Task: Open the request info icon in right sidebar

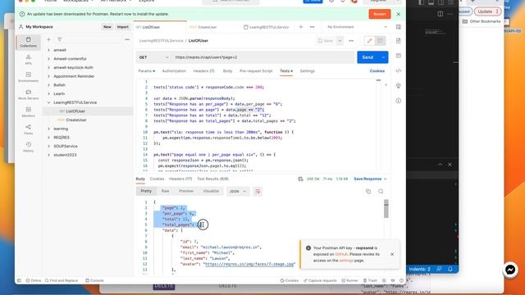Action: pyautogui.click(x=399, y=101)
